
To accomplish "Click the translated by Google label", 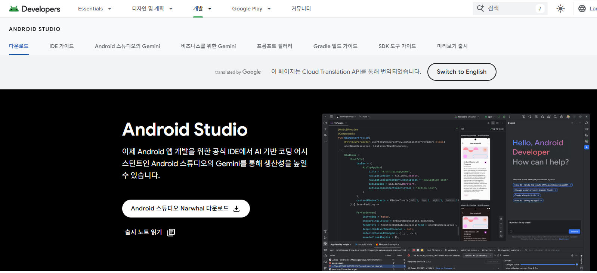I will click(238, 72).
